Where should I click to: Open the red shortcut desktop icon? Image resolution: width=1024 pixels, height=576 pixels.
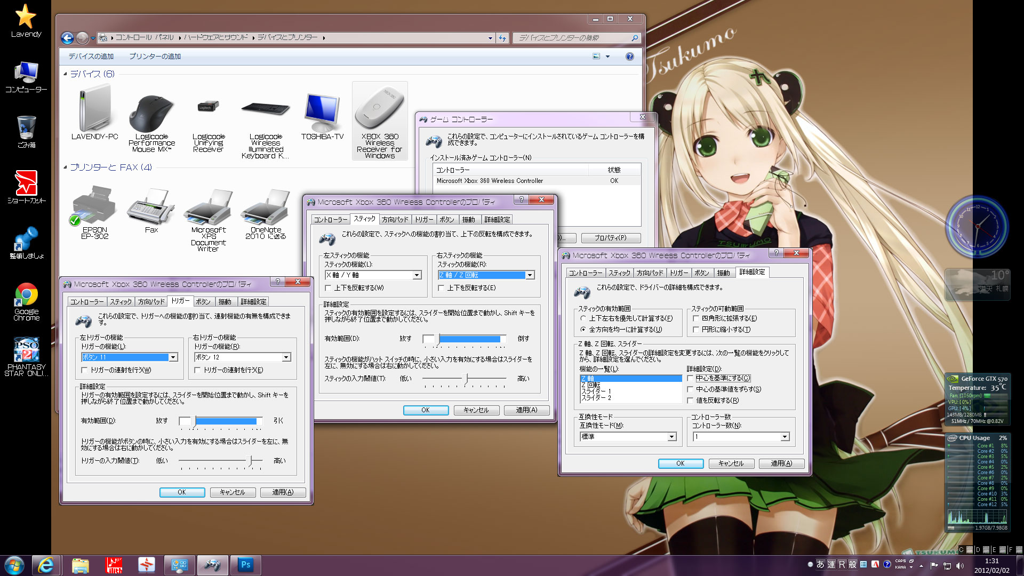pos(26,187)
